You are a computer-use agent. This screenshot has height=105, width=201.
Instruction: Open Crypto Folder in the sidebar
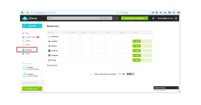click(31, 37)
